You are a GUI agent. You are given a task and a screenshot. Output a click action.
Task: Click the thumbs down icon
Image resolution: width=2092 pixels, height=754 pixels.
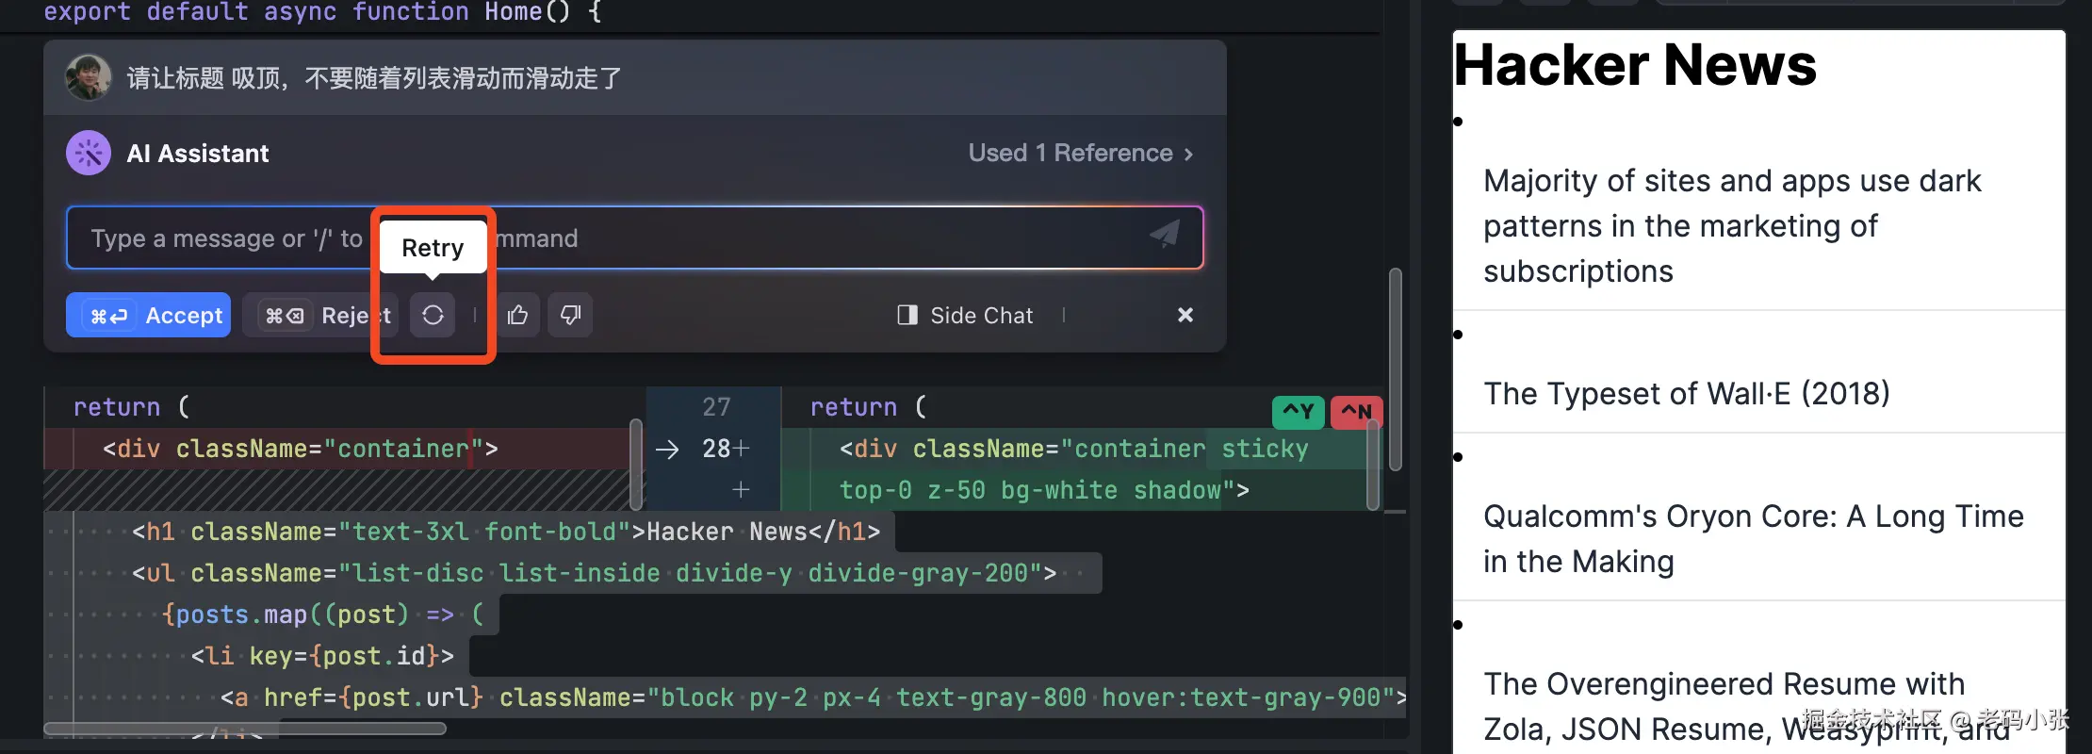point(570,315)
